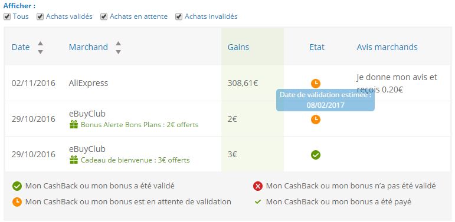Sort Date column descending with down arrow
Viewport: 455px width, 222px height.
41,52
